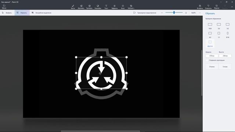
Task: Enable the Сохранять пропорции checkbox
Action: 207,60
